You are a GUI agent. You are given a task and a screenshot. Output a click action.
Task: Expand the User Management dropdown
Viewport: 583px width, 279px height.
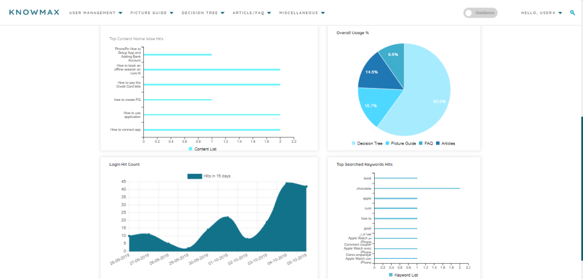coord(96,13)
